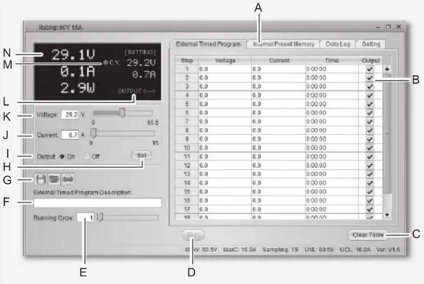Click the Time cell of Step 4
Image resolution: width=424 pixels, height=284 pixels.
pyautogui.click(x=332, y=95)
